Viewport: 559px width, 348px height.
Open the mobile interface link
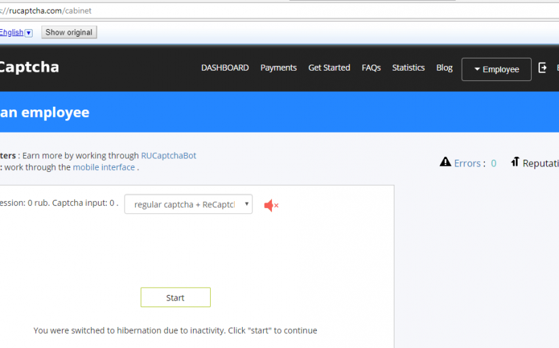(x=104, y=167)
